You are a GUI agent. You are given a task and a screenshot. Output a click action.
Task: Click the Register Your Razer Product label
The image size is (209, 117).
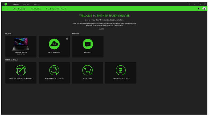(x=21, y=79)
